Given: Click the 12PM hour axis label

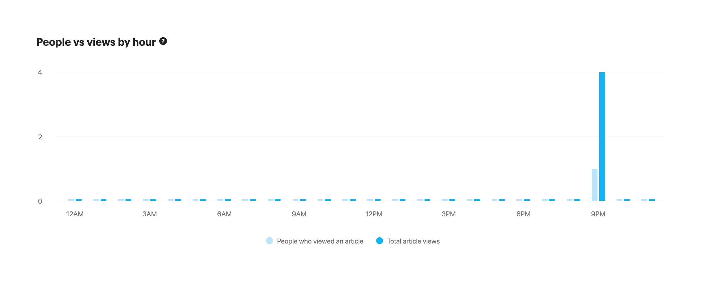Looking at the screenshot, I should 374,214.
